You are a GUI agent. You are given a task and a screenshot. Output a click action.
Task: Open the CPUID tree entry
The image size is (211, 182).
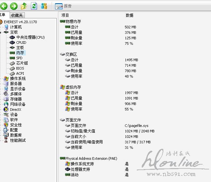[x=21, y=43]
